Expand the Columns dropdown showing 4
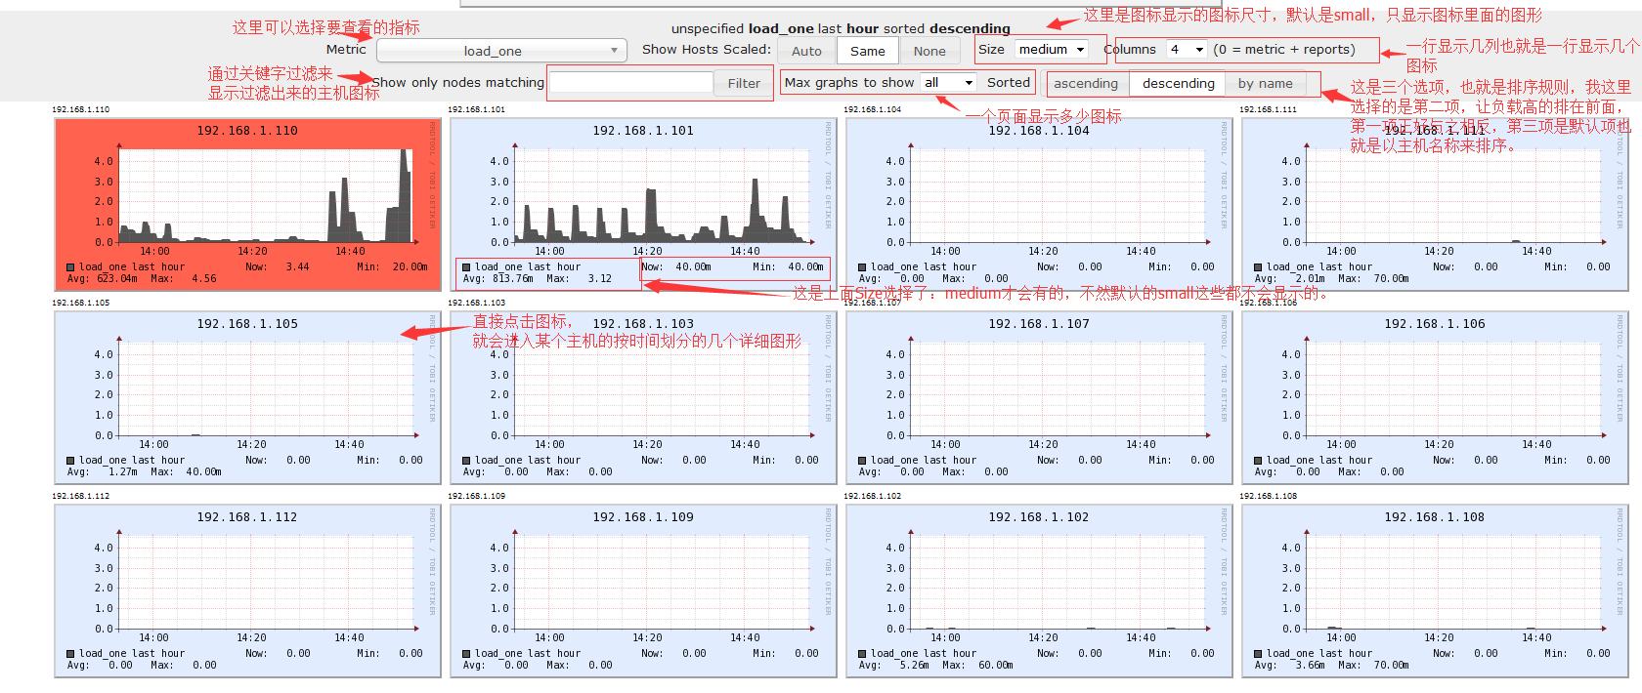 click(1187, 50)
